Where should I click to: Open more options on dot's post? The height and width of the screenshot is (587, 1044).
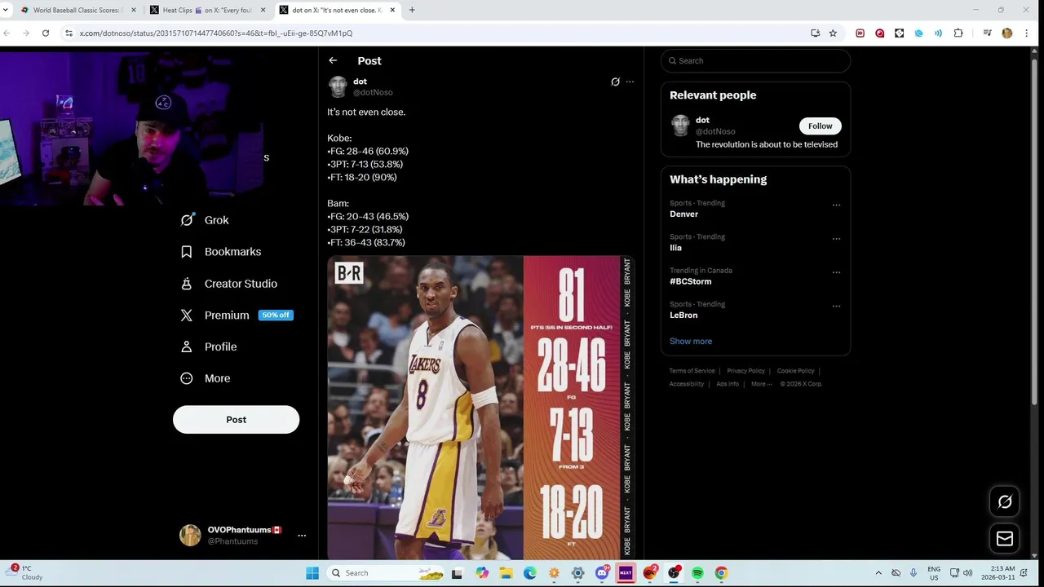coord(630,82)
